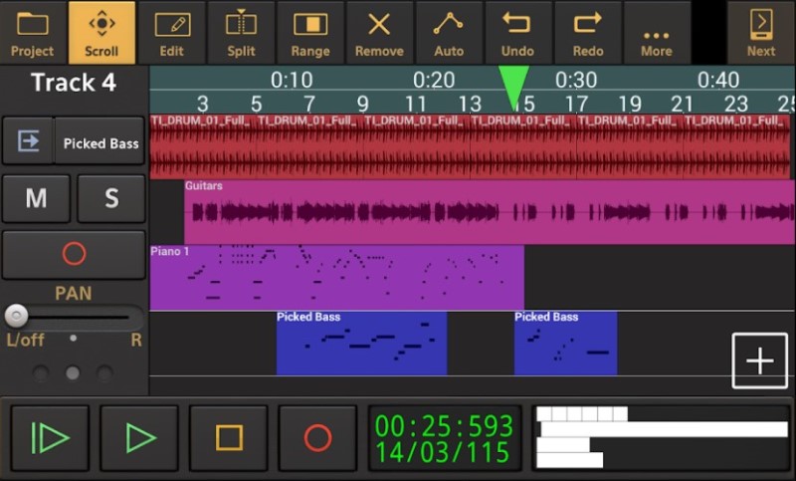This screenshot has height=481, width=796.
Task: Start recording with transport record button
Action: coord(317,438)
